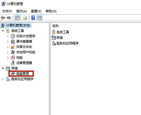
Task: Click the Forward arrow toolbar icon
Action: (9, 18)
